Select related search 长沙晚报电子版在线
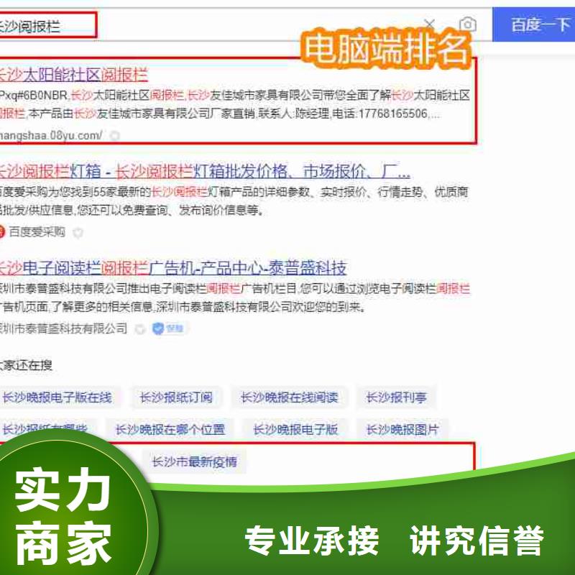The height and width of the screenshot is (575, 575). 57,397
